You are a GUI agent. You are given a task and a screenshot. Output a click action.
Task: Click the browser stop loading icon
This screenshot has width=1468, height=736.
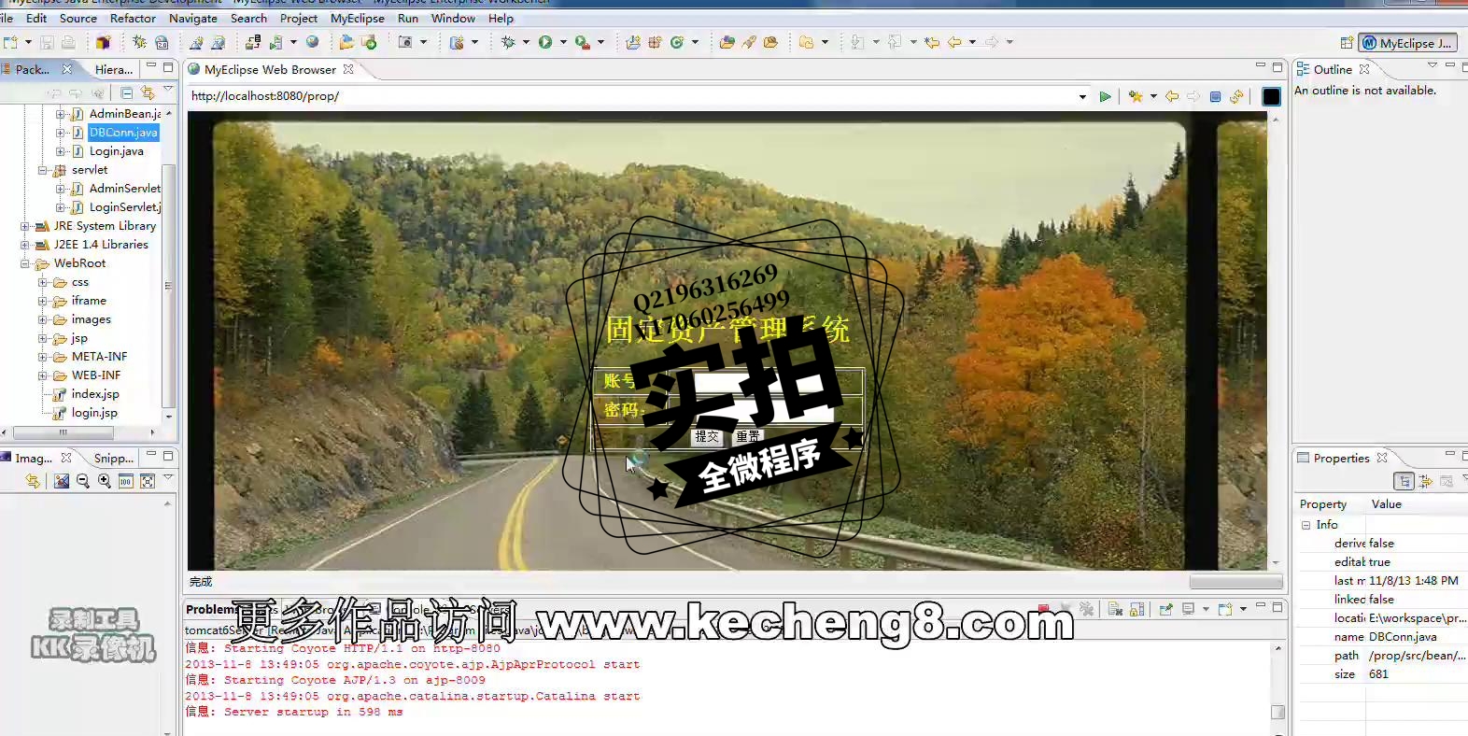point(1215,96)
